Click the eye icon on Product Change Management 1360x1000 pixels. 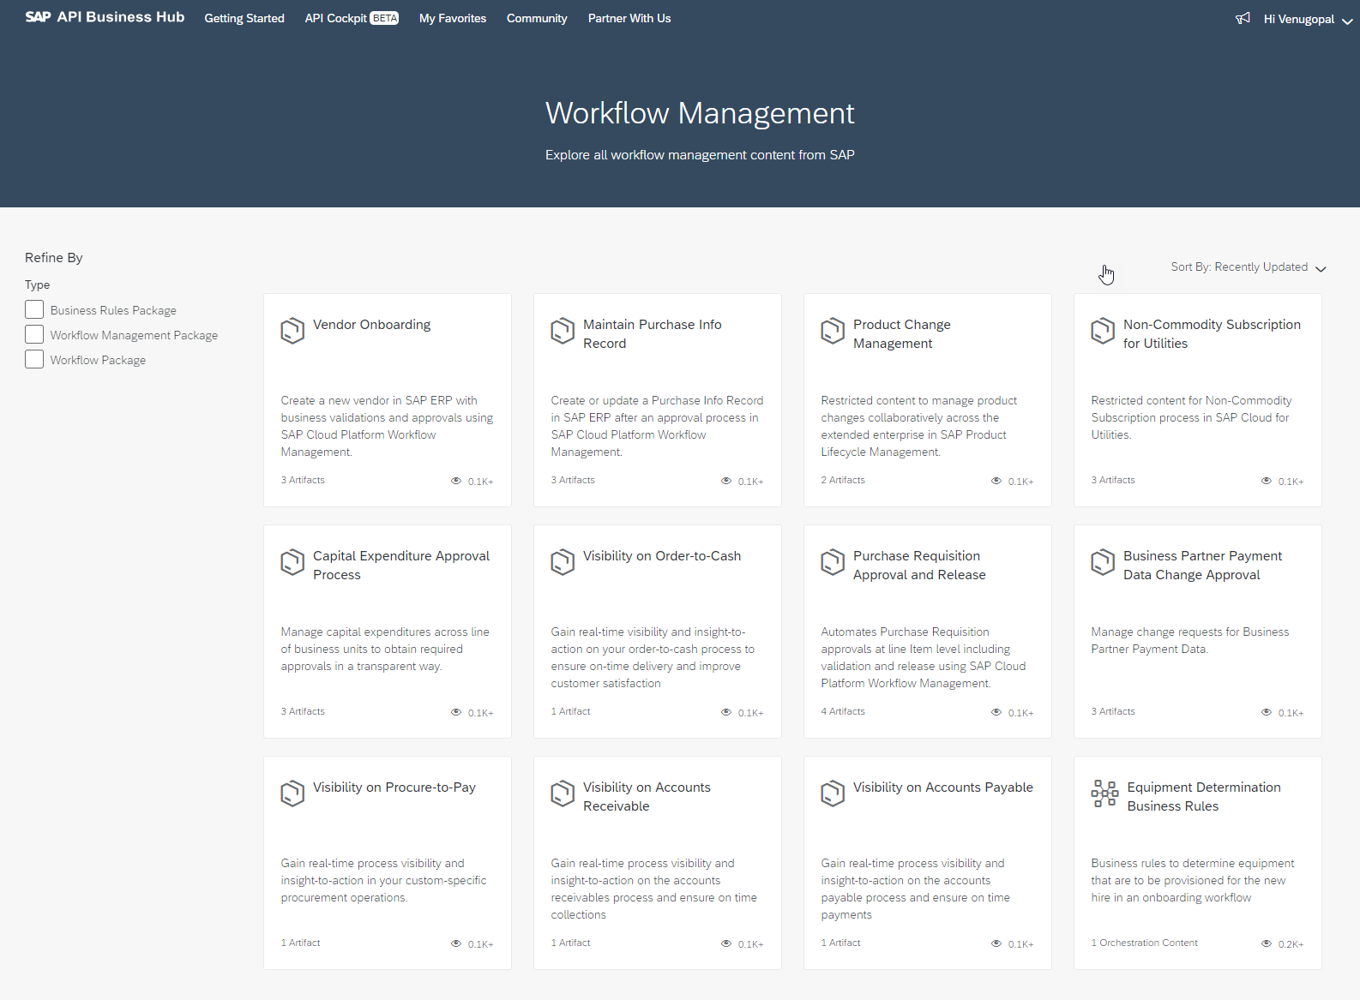pos(996,481)
